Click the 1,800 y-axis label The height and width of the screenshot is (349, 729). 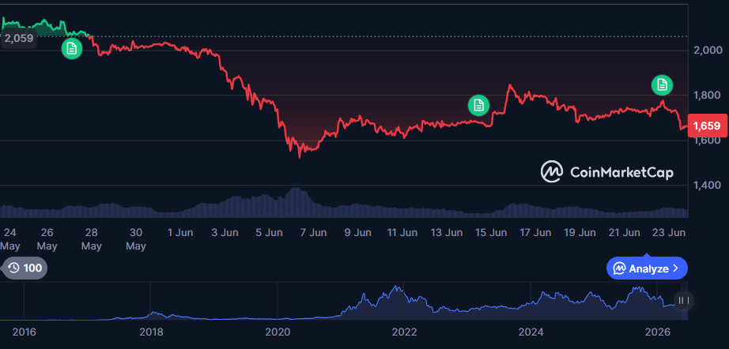708,96
